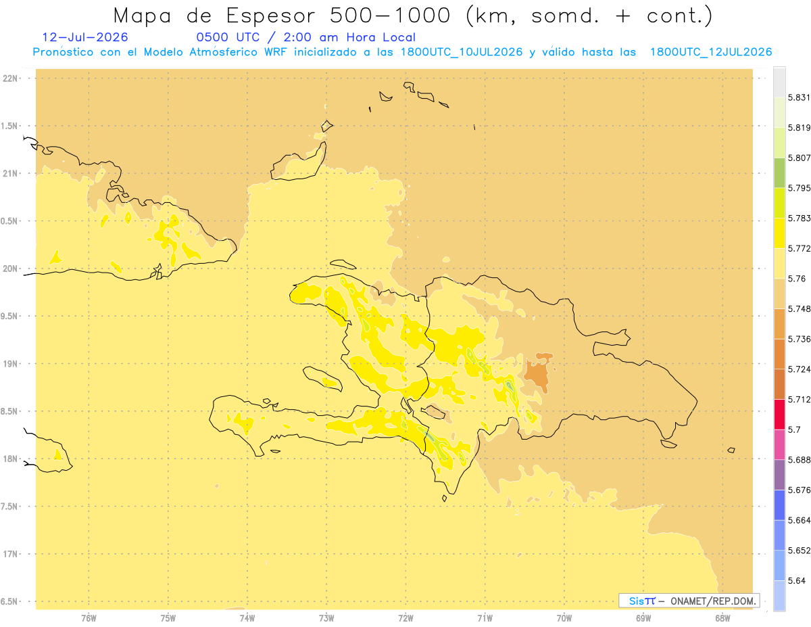Click the 69W longitude label
This screenshot has height=627, width=811.
pyautogui.click(x=643, y=618)
